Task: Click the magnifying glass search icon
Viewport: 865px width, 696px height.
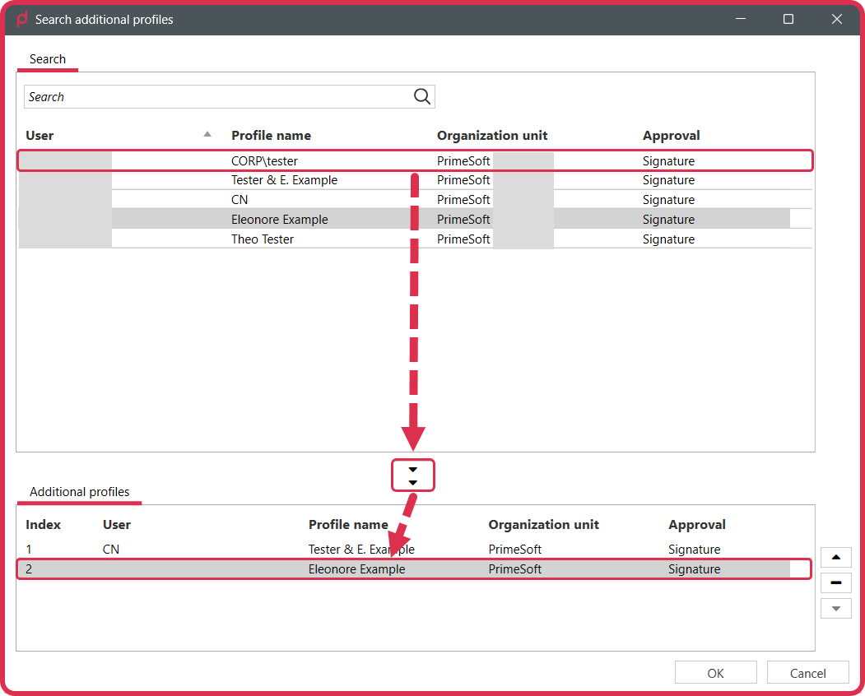Action: [422, 96]
